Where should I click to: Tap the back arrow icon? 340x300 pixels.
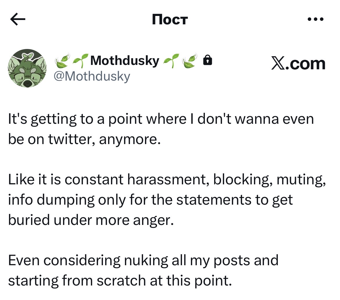click(18, 20)
